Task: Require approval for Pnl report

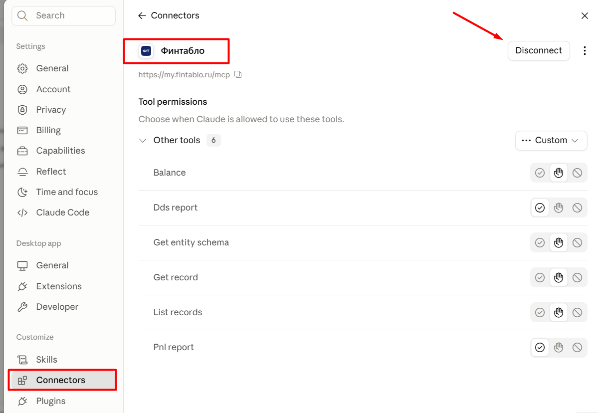Action: coord(558,347)
